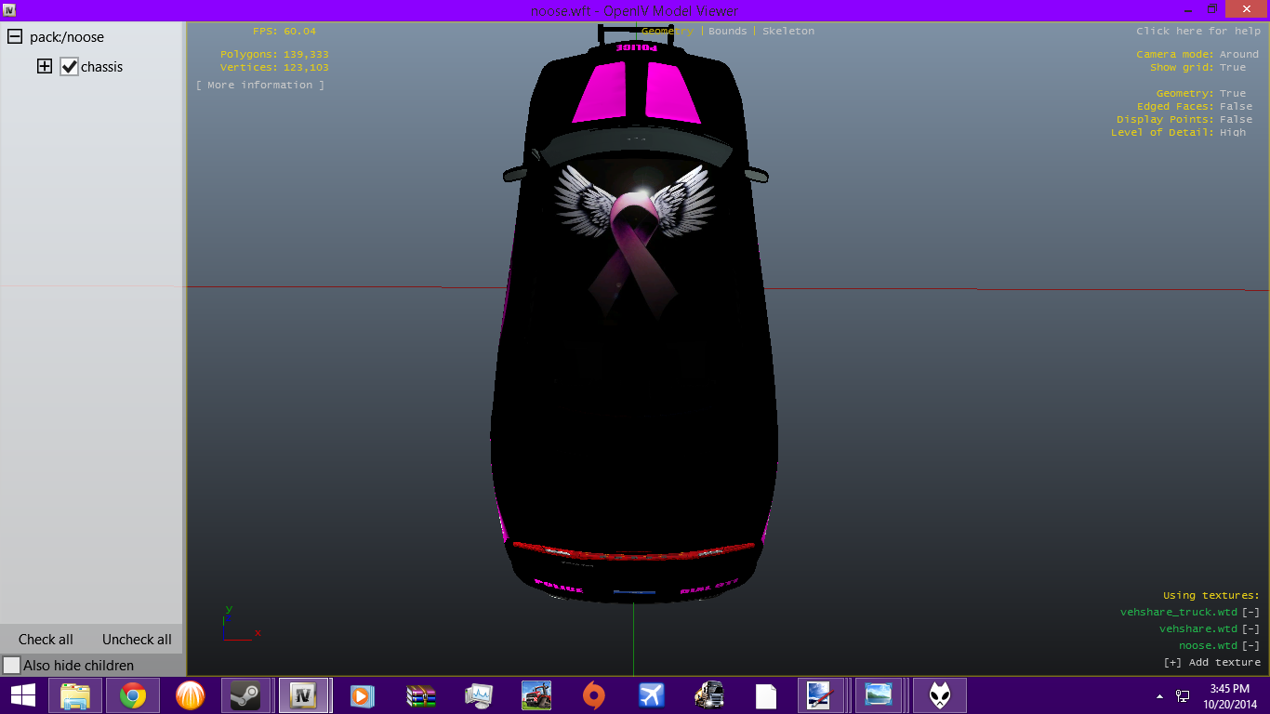Expand More information stats section
Screen dimensions: 1270x714
[260, 86]
